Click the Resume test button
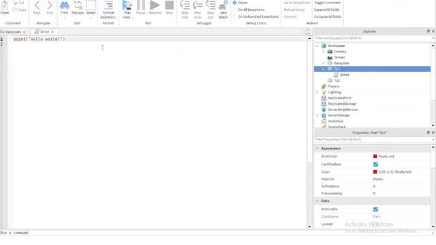This screenshot has height=245, width=436. 155,7
